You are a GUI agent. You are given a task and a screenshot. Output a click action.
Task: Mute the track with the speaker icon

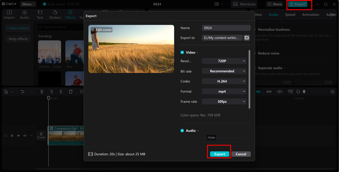[x=25, y=136]
